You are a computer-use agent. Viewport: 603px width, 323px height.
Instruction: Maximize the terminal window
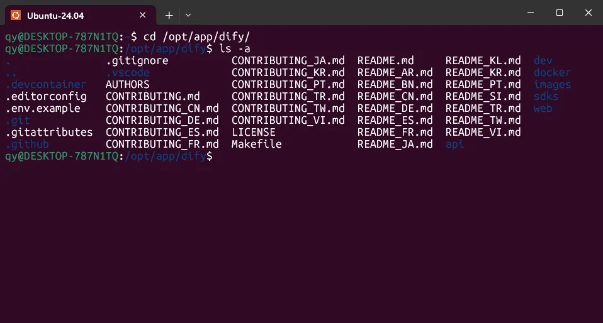click(559, 13)
